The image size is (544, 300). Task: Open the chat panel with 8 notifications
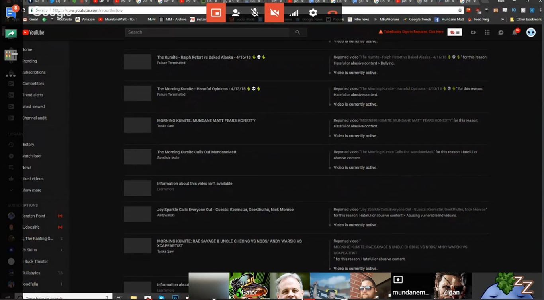click(11, 12)
